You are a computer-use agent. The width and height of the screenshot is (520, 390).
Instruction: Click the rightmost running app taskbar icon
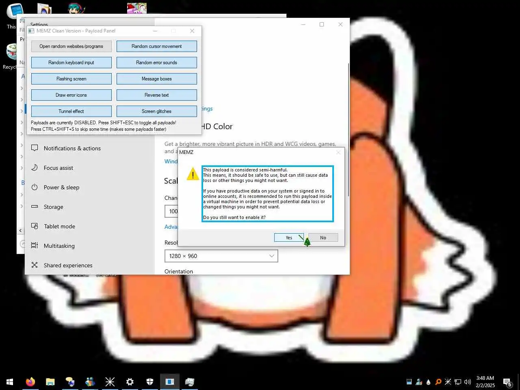coord(189,382)
